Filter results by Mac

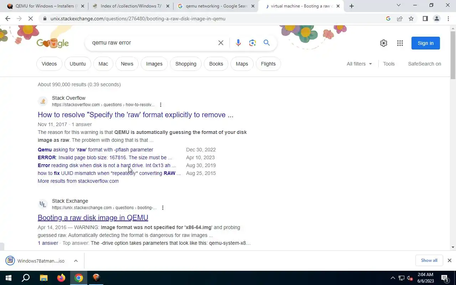[103, 64]
